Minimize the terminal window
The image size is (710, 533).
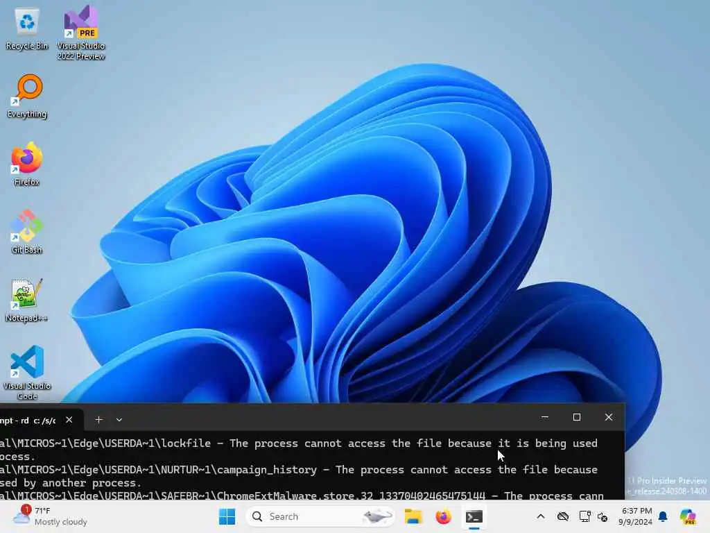click(545, 417)
